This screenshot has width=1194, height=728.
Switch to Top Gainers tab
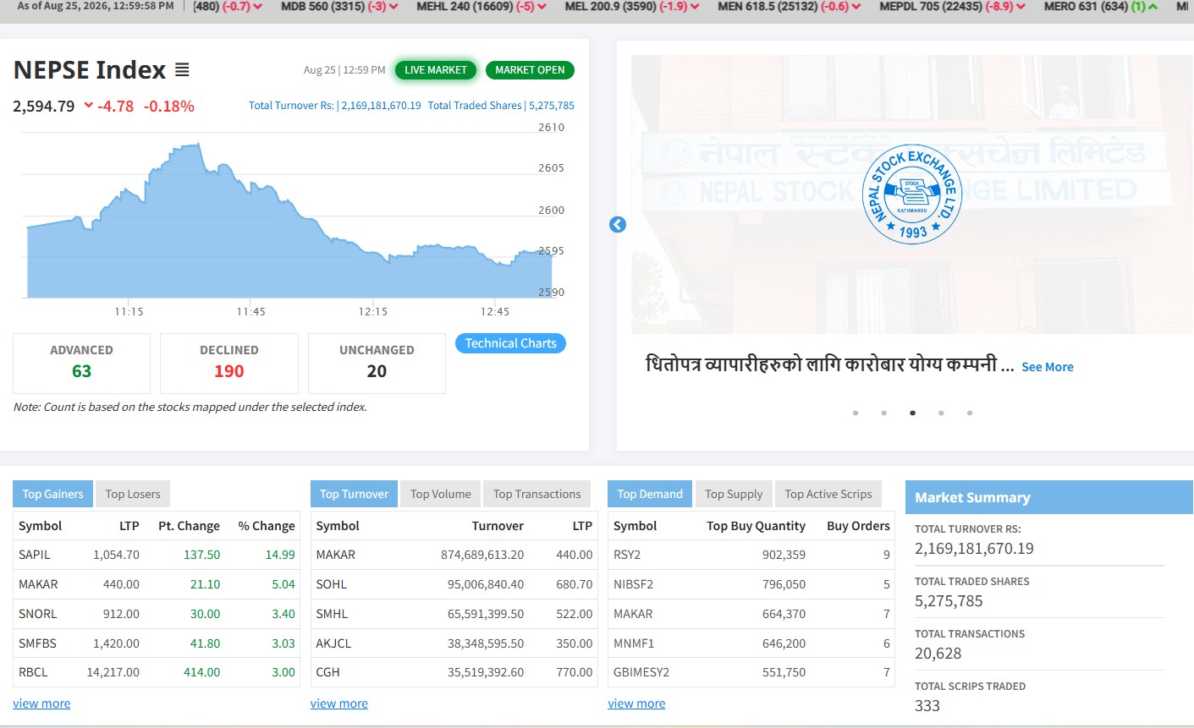[x=52, y=494]
